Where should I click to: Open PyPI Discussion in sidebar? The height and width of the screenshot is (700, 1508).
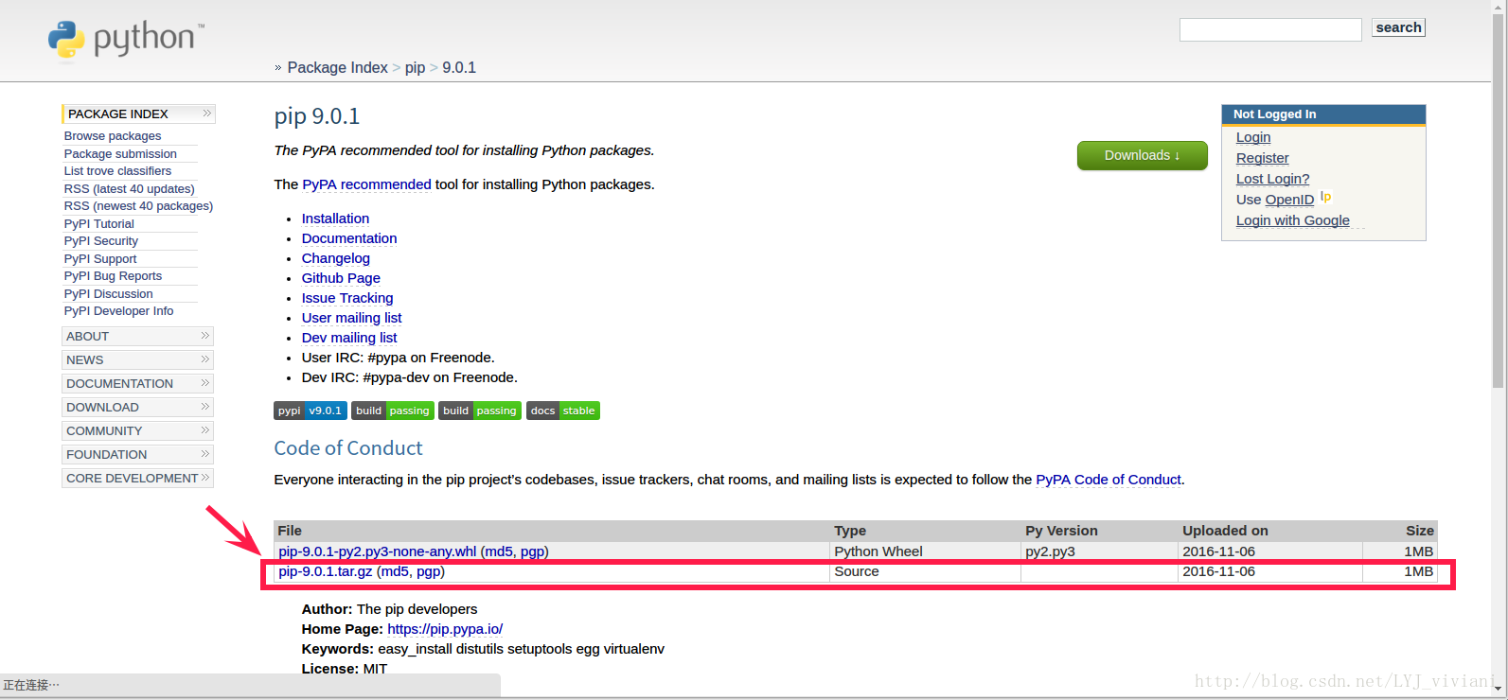click(108, 294)
